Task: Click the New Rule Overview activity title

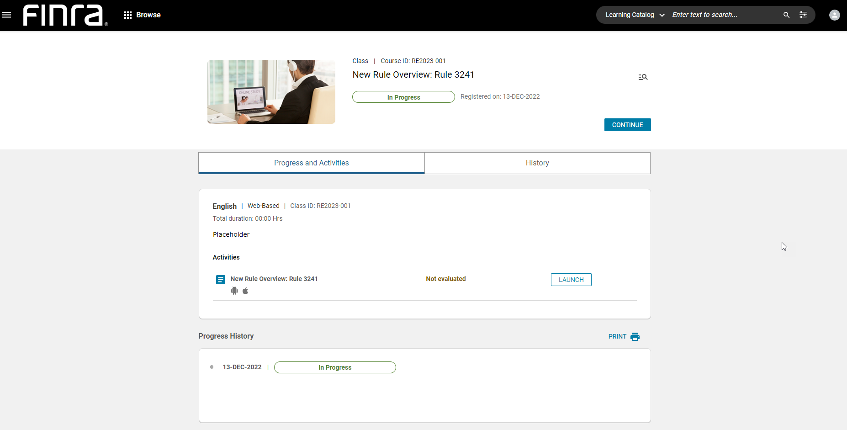Action: point(274,279)
